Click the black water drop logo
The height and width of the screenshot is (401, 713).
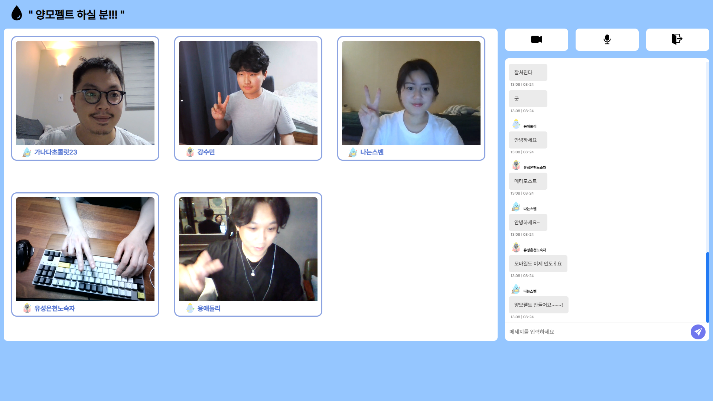(x=17, y=13)
